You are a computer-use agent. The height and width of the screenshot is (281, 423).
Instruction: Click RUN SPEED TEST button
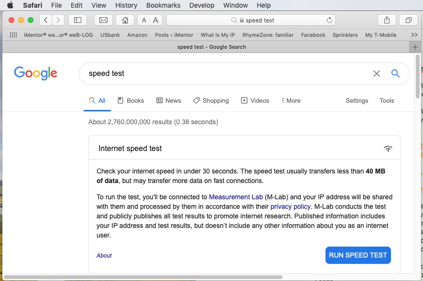pos(358,255)
